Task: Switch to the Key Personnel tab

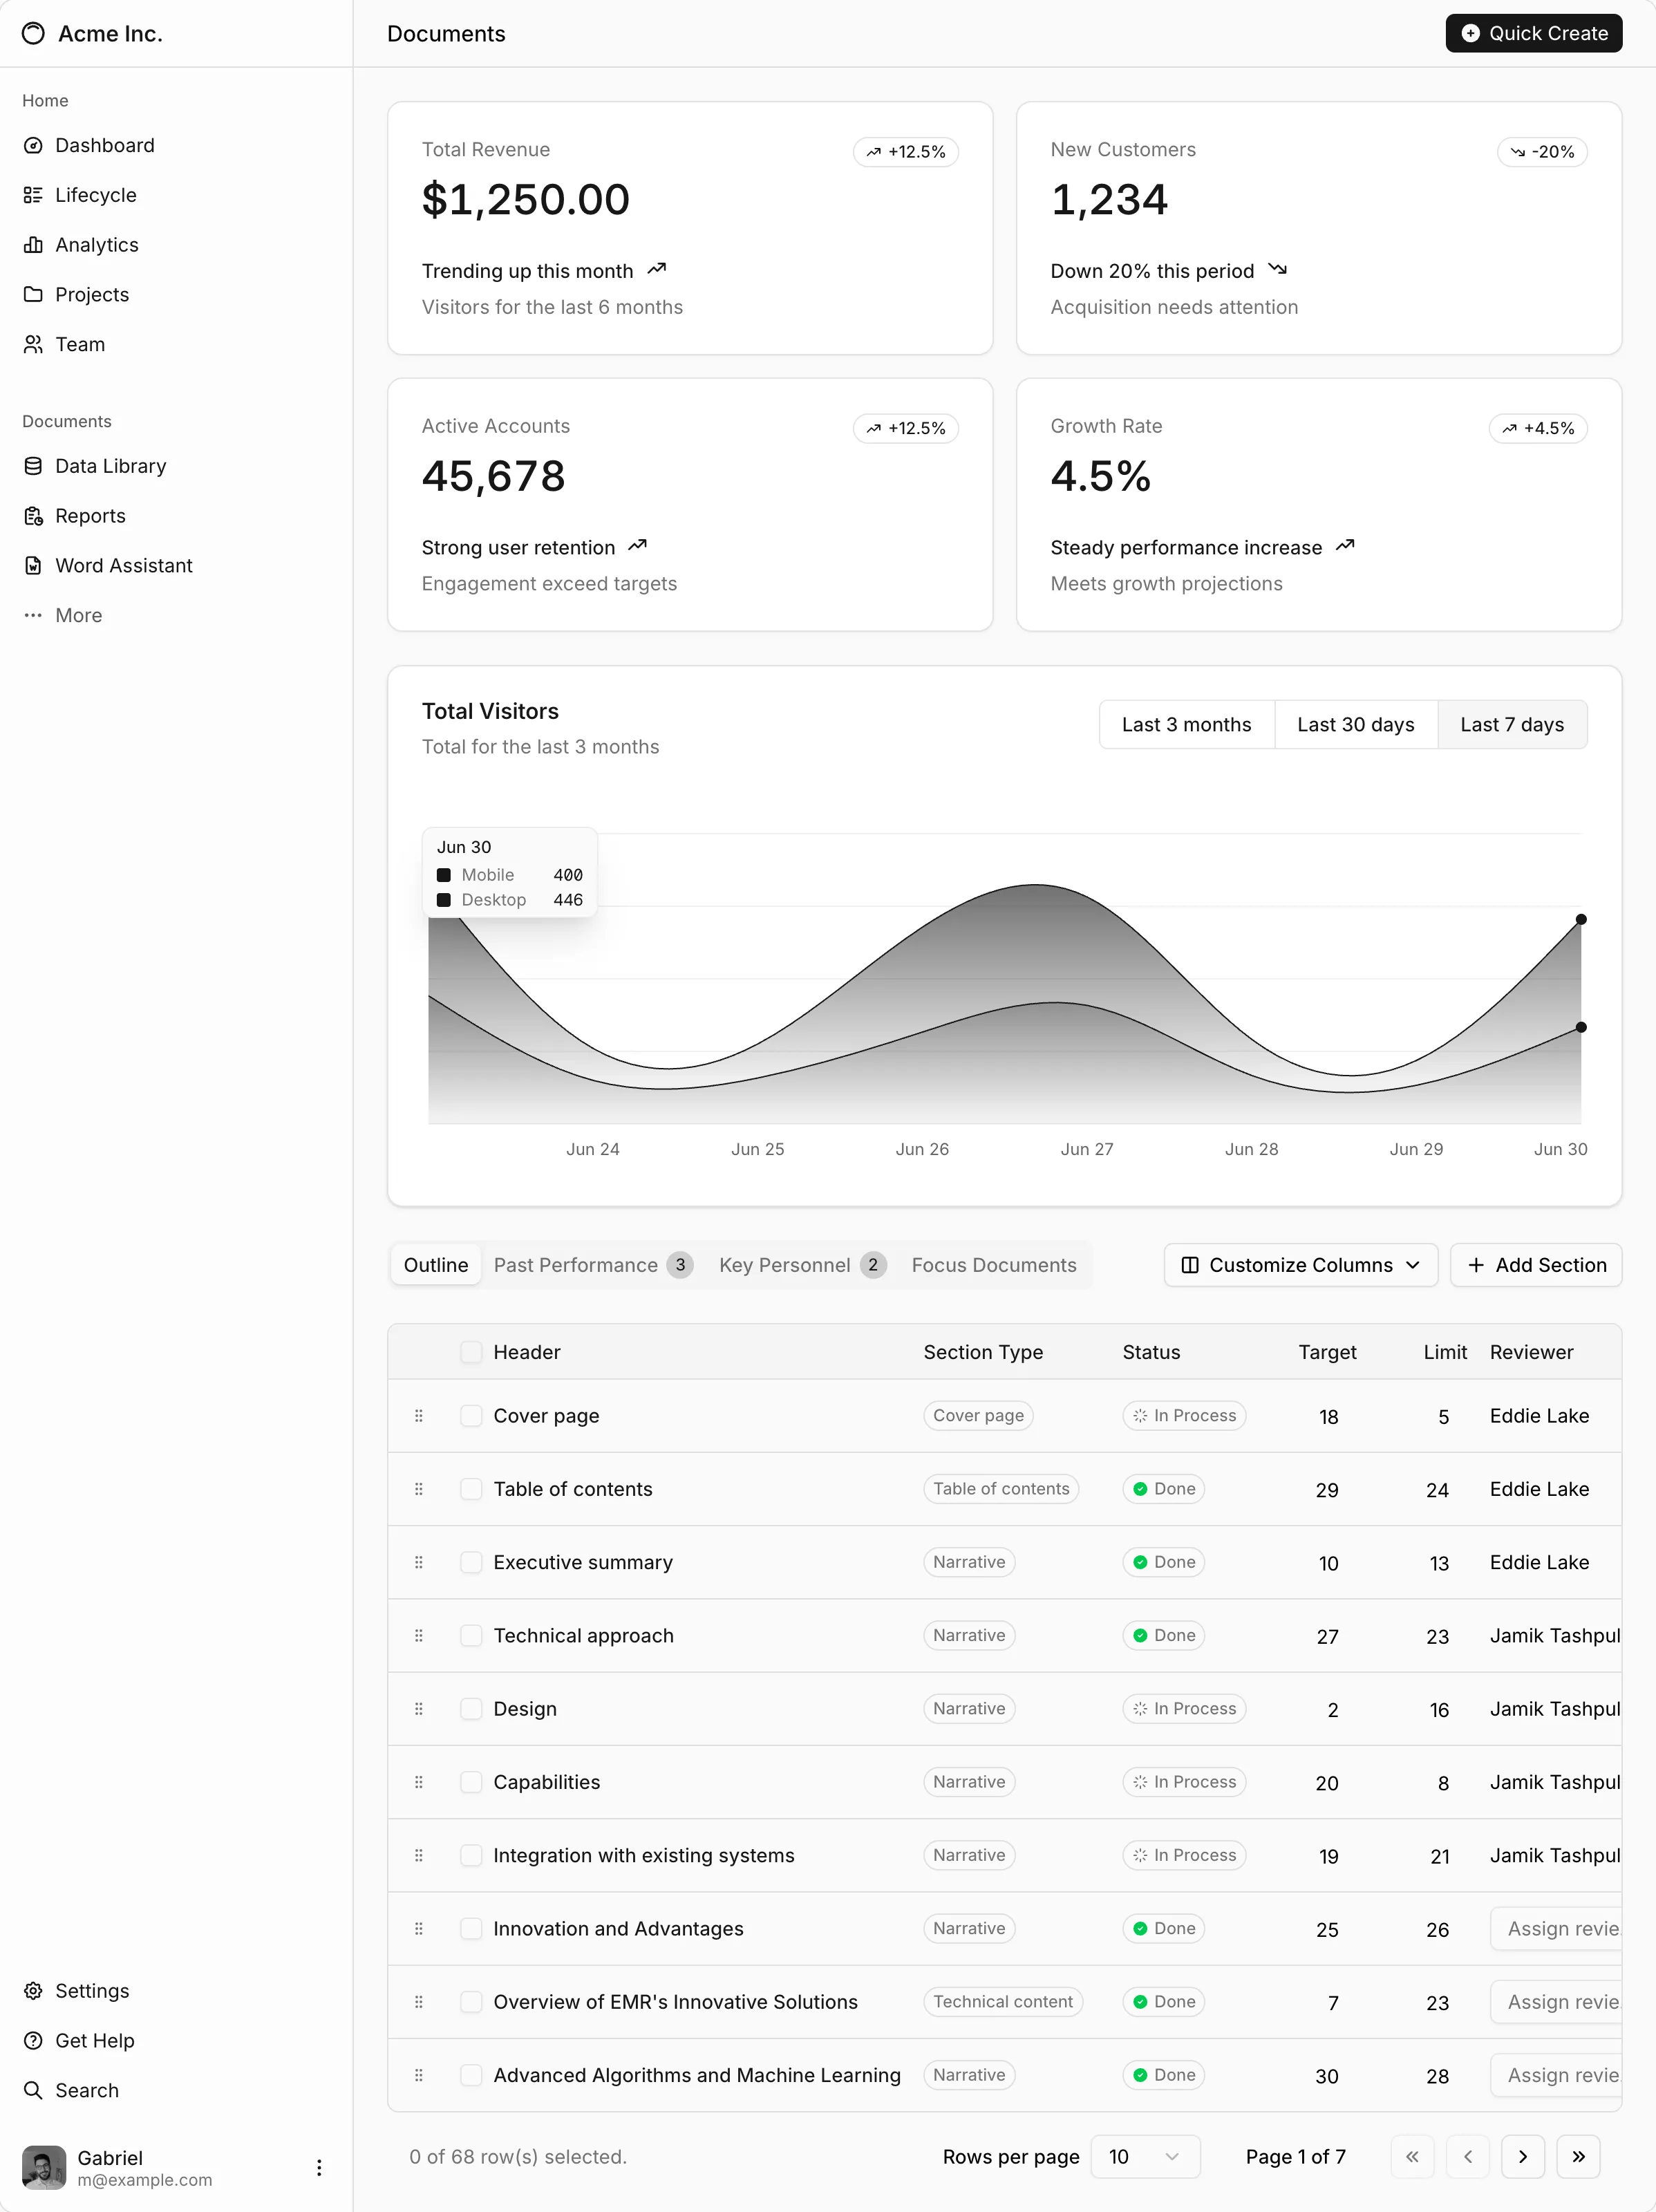Action: click(x=802, y=1265)
